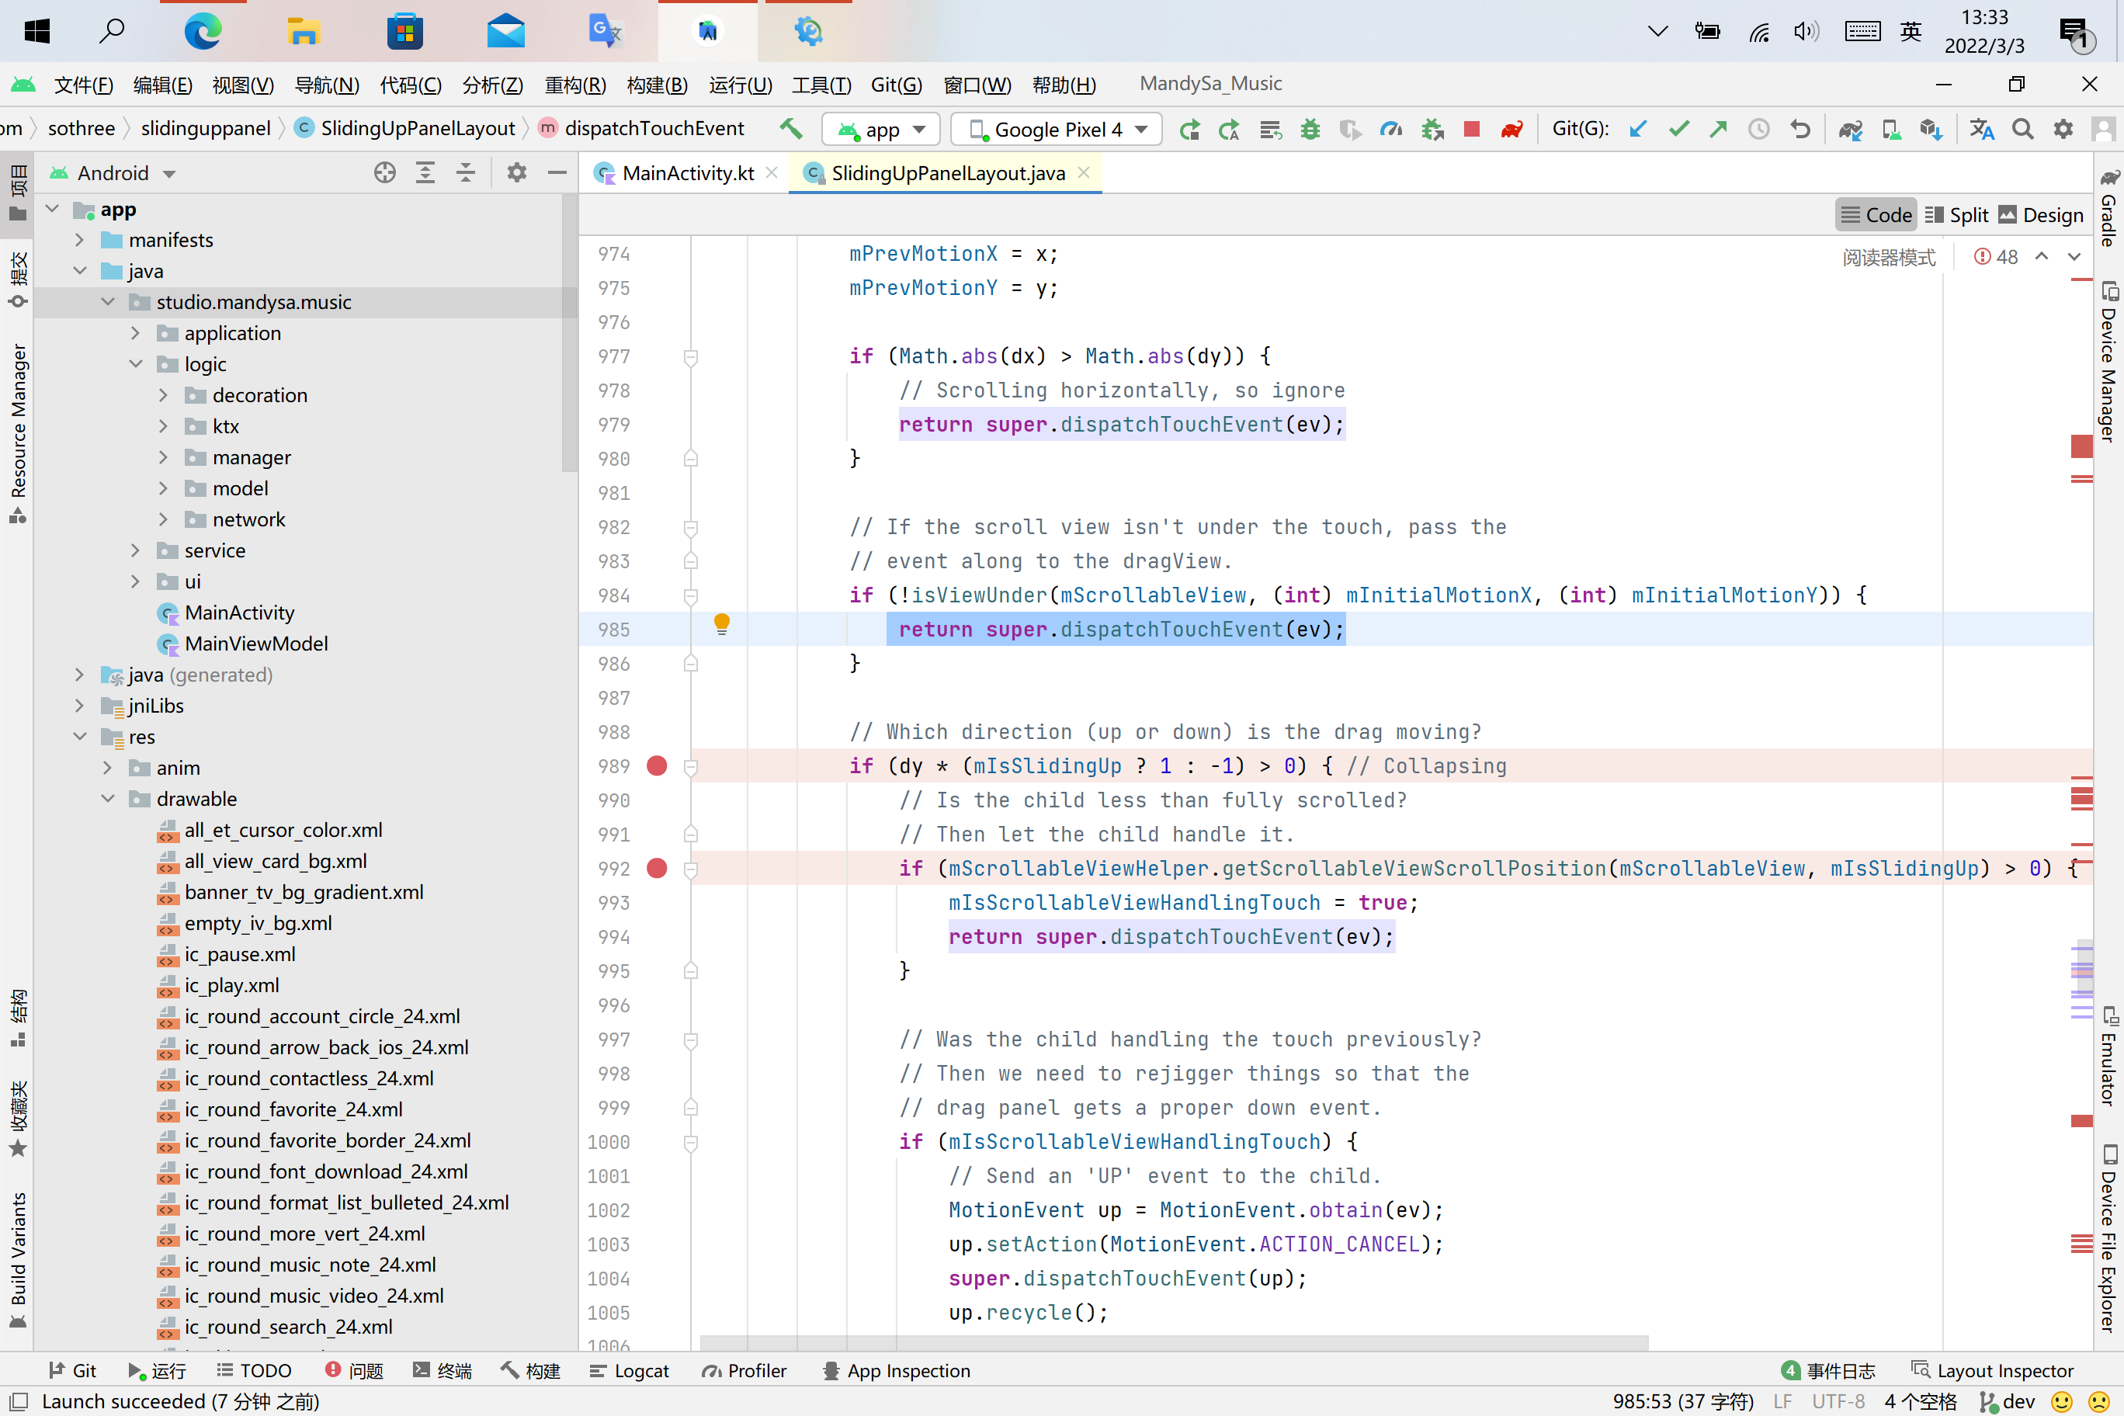This screenshot has width=2124, height=1416.
Task: Open the 重构(R) refactor menu
Action: 575,85
